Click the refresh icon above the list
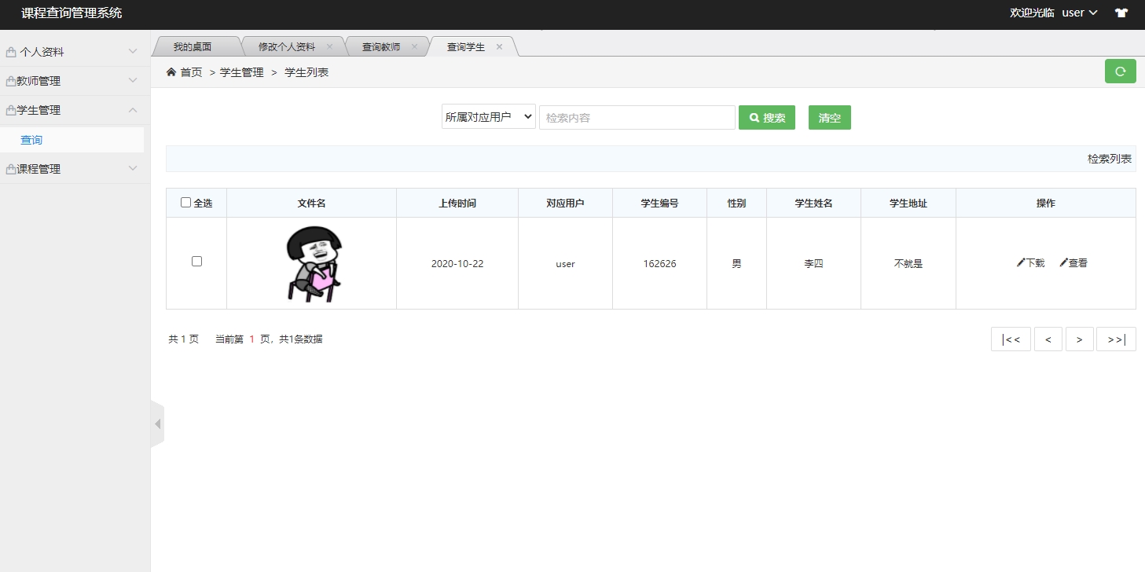The height and width of the screenshot is (572, 1145). [1119, 71]
